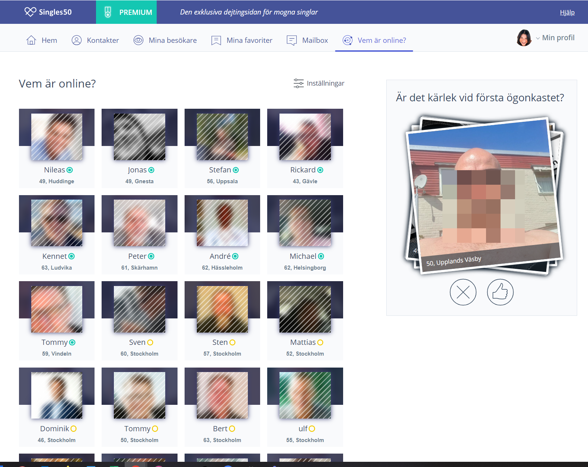Viewport: 588px width, 467px height.
Task: Open the 50, Upplands Väsby photo card
Action: (x=484, y=195)
